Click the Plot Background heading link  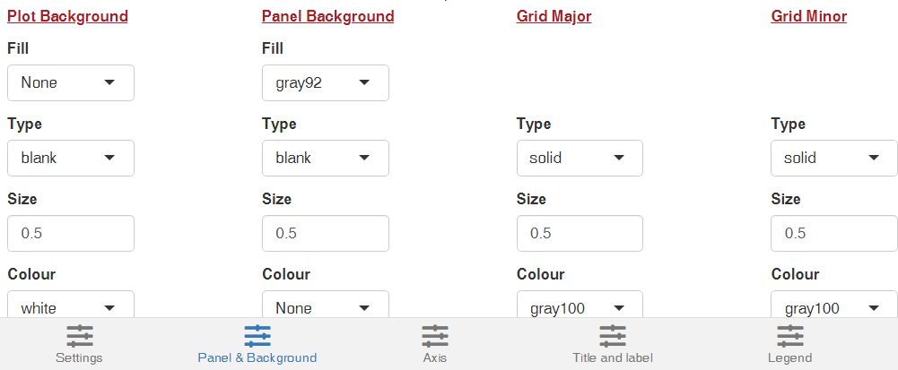(67, 16)
